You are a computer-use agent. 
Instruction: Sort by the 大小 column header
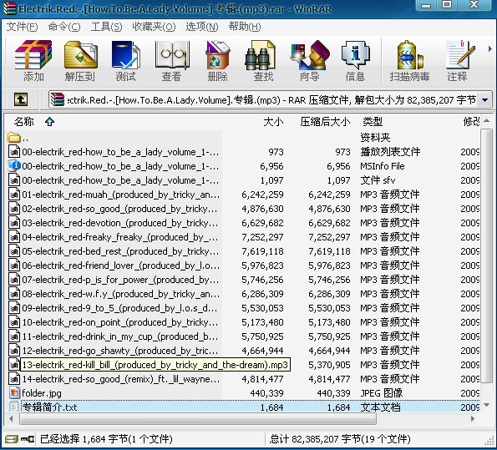click(x=273, y=121)
